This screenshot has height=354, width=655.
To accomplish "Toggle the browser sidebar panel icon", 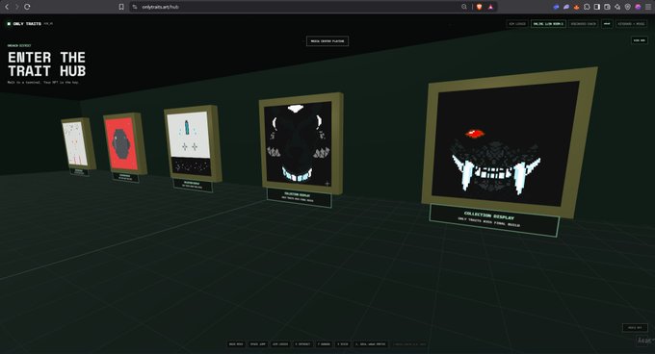I will [597, 7].
